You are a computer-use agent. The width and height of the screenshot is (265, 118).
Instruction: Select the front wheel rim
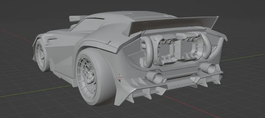click(x=40, y=55)
